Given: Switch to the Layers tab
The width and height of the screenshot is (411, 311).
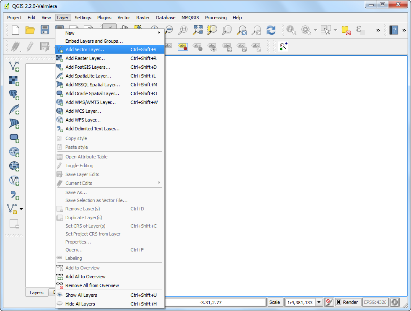Looking at the screenshot, I should point(36,293).
